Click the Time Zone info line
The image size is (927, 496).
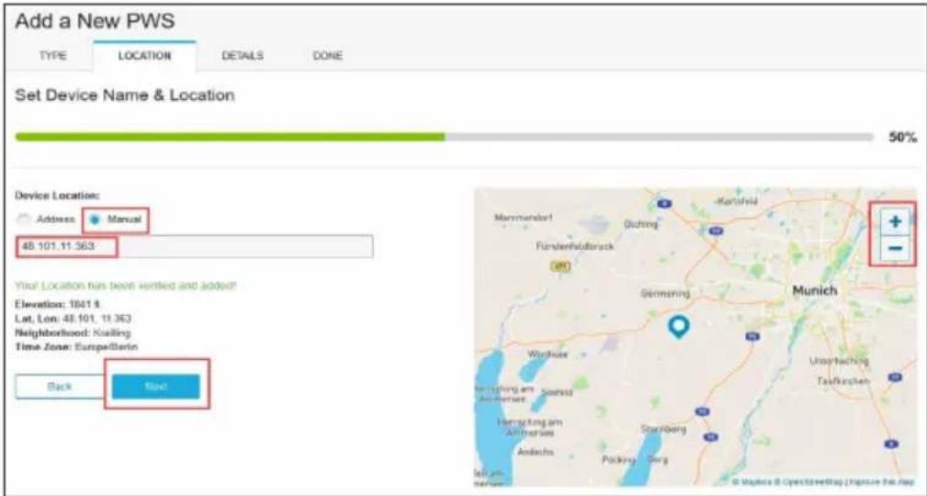pos(76,347)
